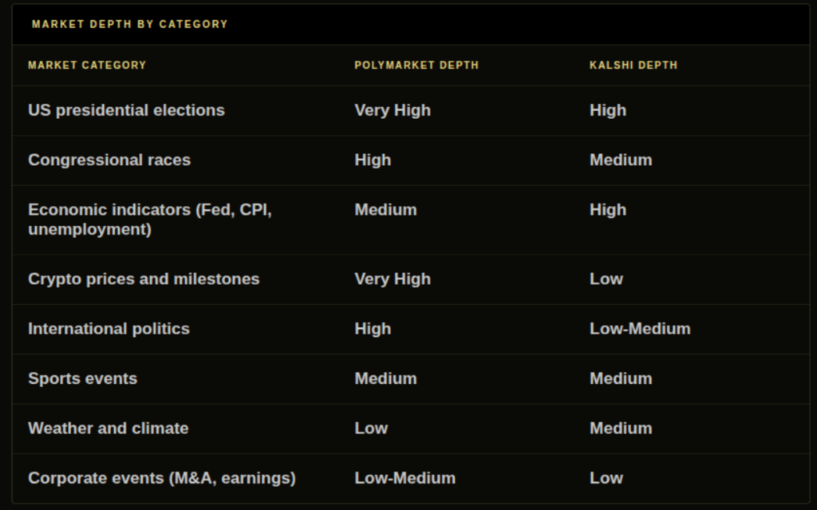Click the Market Depth by Category title

(130, 25)
